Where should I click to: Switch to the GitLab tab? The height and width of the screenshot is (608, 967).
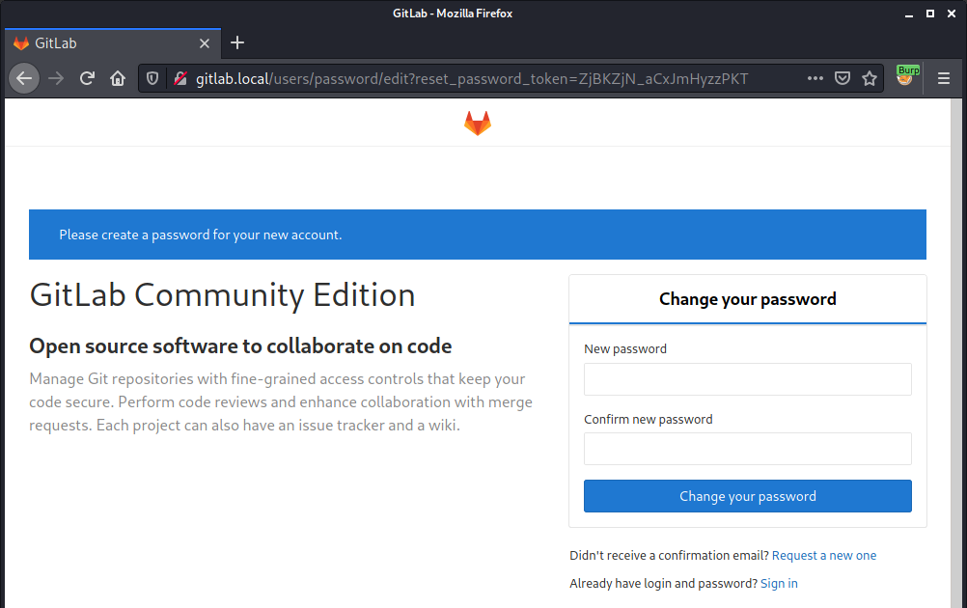pyautogui.click(x=106, y=42)
